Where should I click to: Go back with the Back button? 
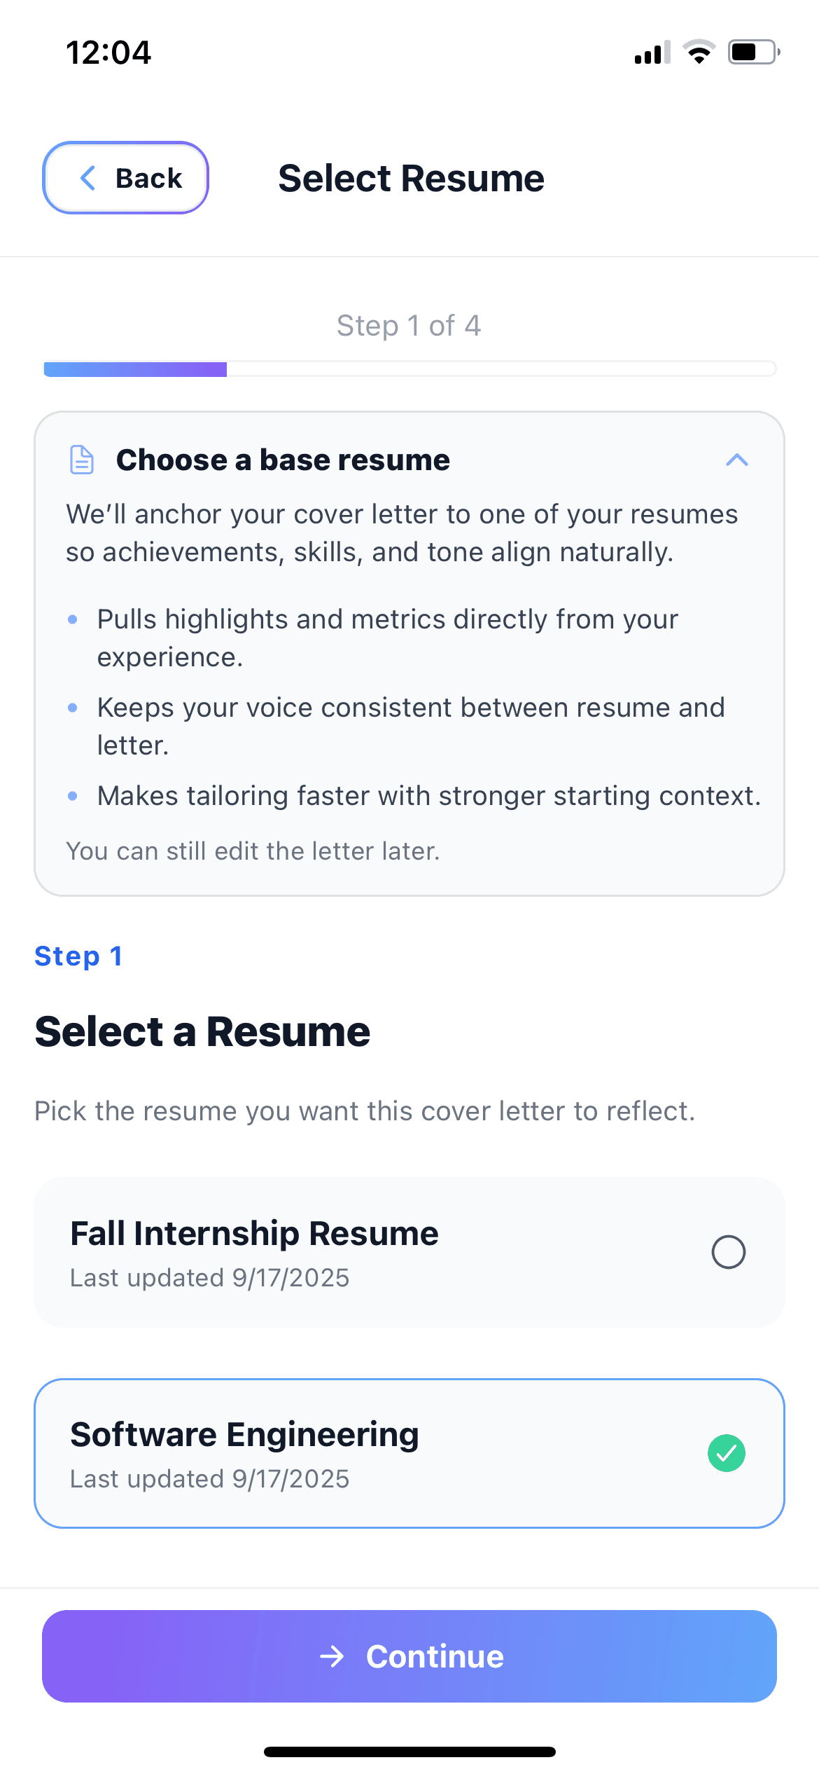(x=126, y=178)
